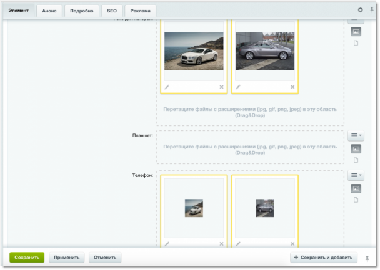Switch to the Анонс tab
The height and width of the screenshot is (270, 380).
coord(49,11)
